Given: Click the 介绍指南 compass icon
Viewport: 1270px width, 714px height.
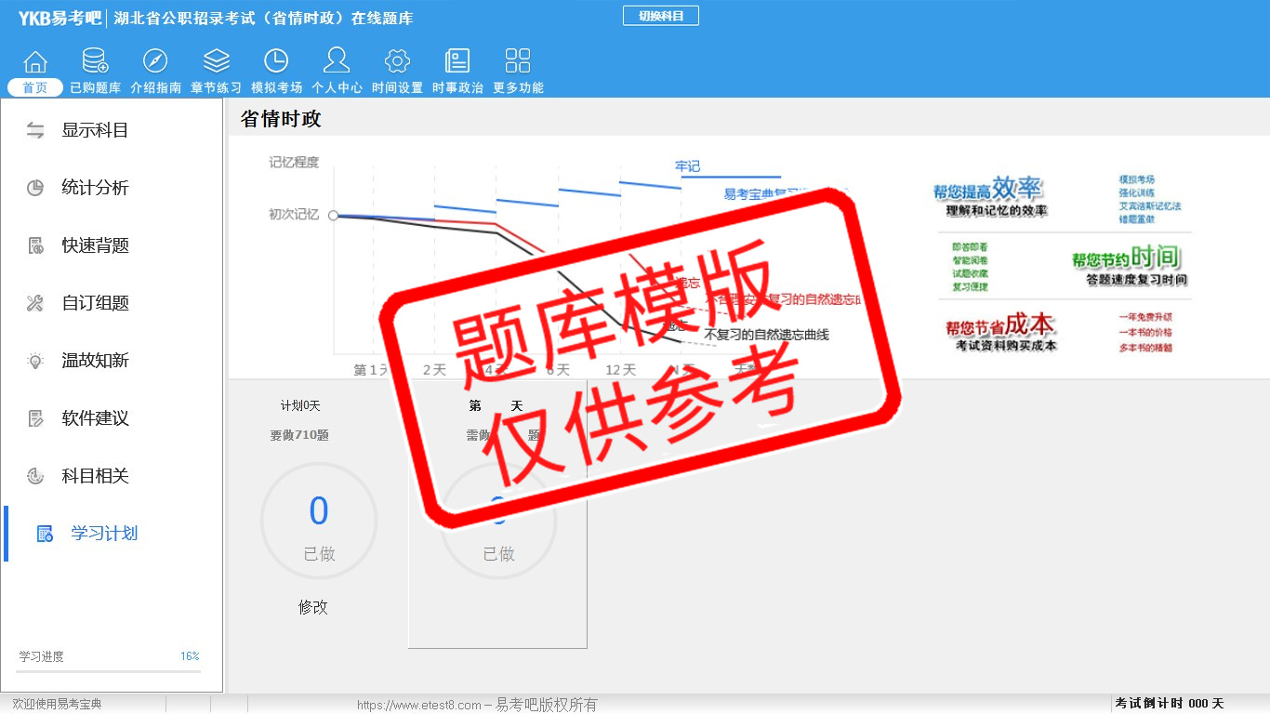Looking at the screenshot, I should click(155, 62).
